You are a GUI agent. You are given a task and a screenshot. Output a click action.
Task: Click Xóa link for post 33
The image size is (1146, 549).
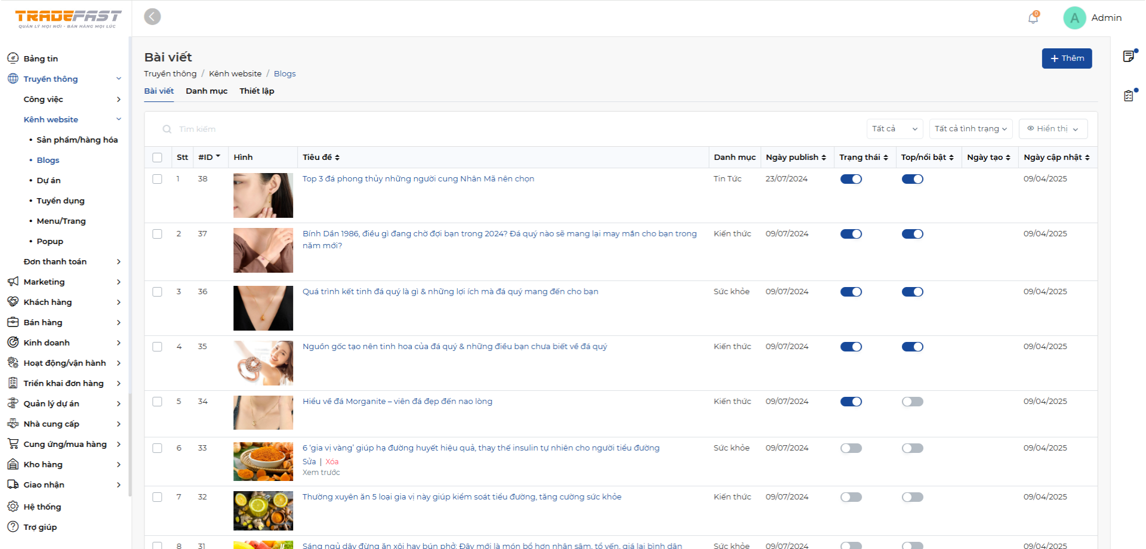tap(332, 462)
